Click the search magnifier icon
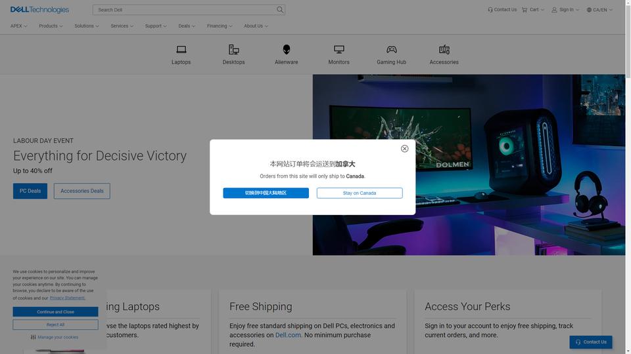 [x=280, y=10]
